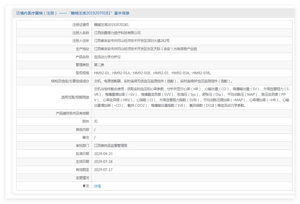Click the 有效期至 label
Screen dimensions: 300x204
coord(83,170)
